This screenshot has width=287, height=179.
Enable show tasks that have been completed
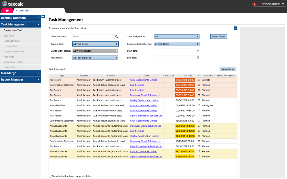tap(50, 176)
